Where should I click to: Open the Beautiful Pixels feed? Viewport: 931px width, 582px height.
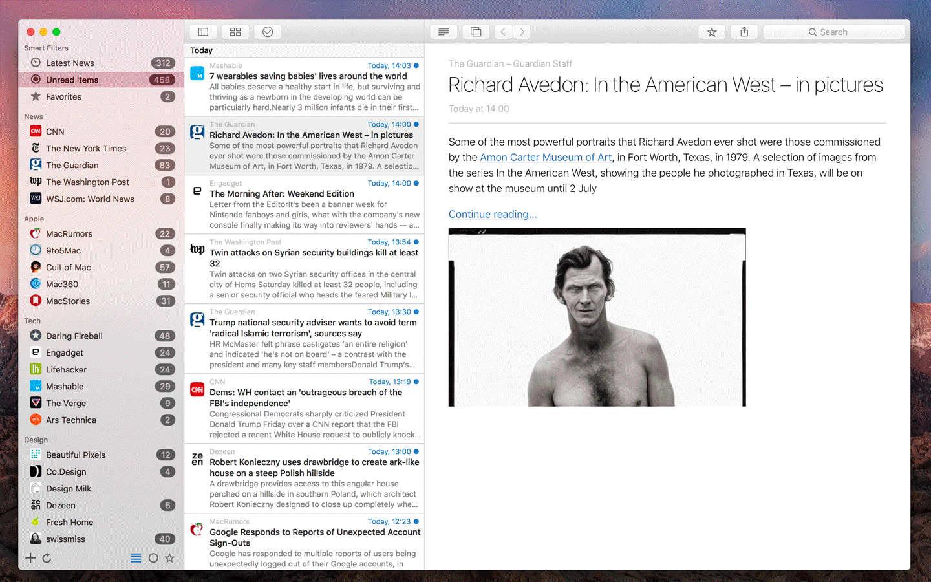coord(101,455)
